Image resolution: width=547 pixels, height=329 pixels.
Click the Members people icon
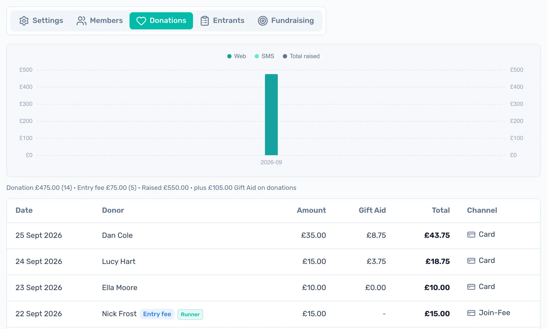pos(81,21)
